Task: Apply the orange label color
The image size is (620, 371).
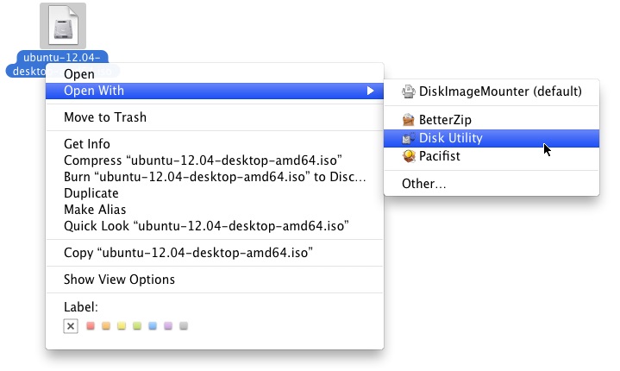Action: point(106,325)
